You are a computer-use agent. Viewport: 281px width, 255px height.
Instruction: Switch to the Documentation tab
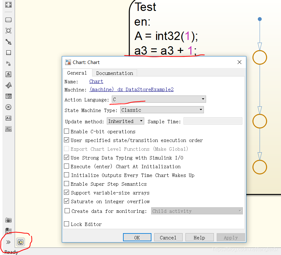point(115,73)
